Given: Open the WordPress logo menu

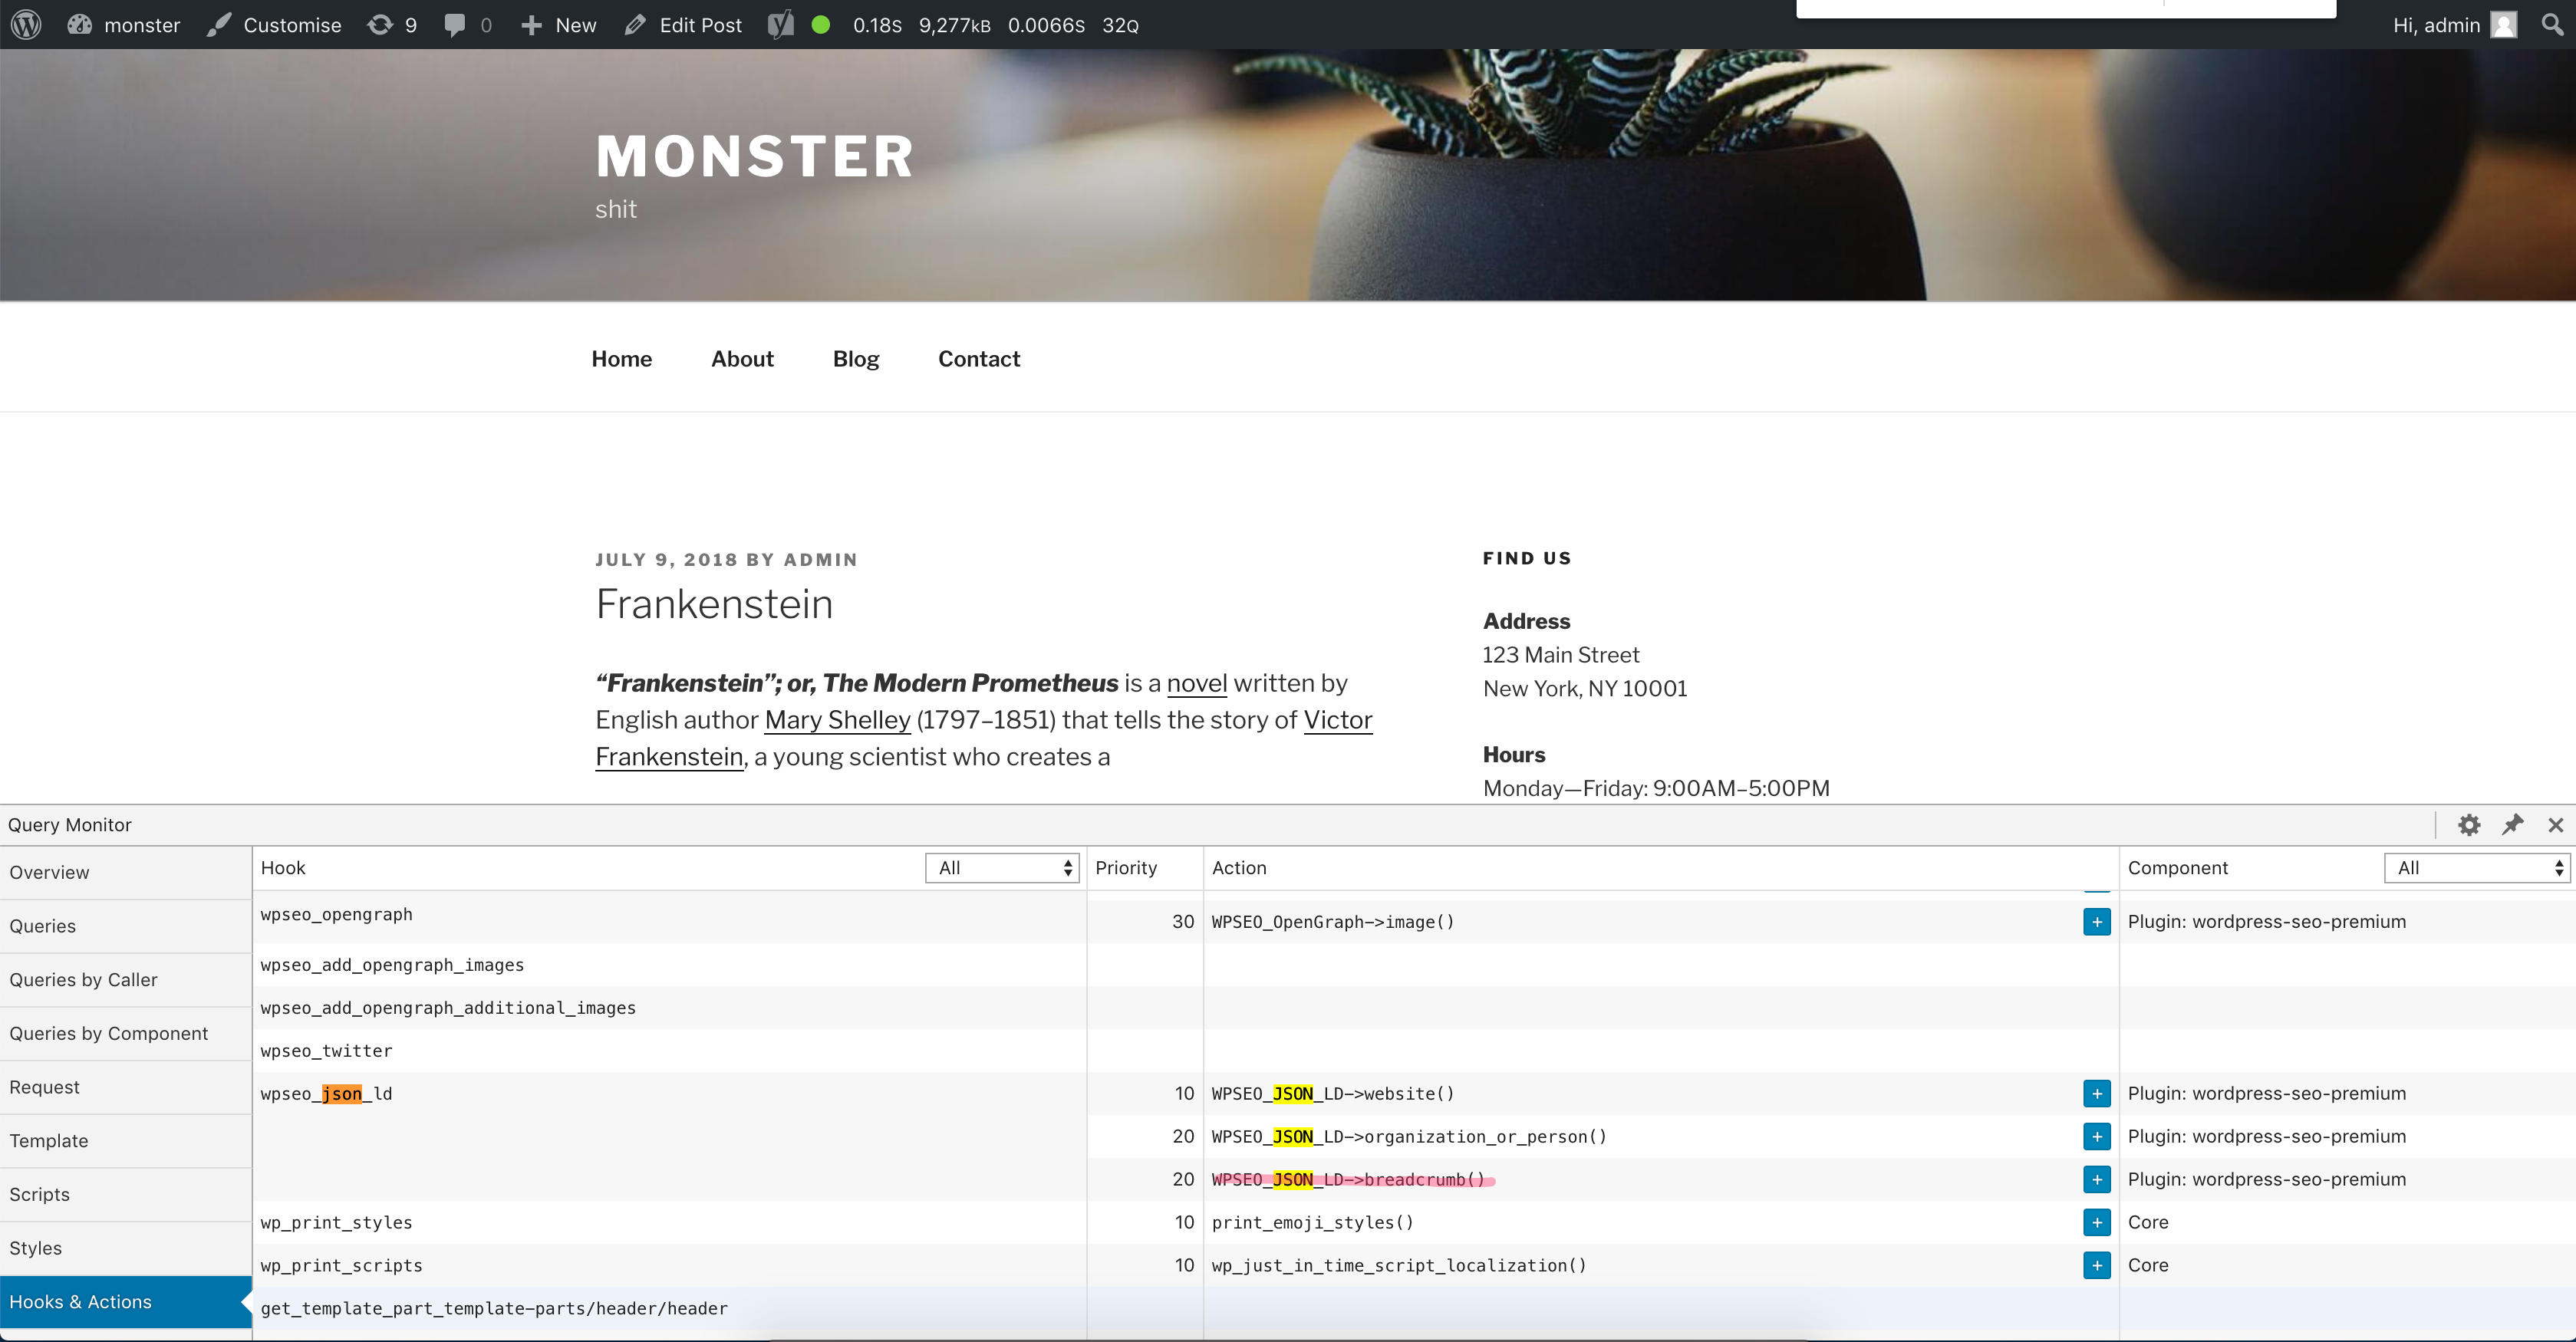Looking at the screenshot, I should pyautogui.click(x=26, y=25).
